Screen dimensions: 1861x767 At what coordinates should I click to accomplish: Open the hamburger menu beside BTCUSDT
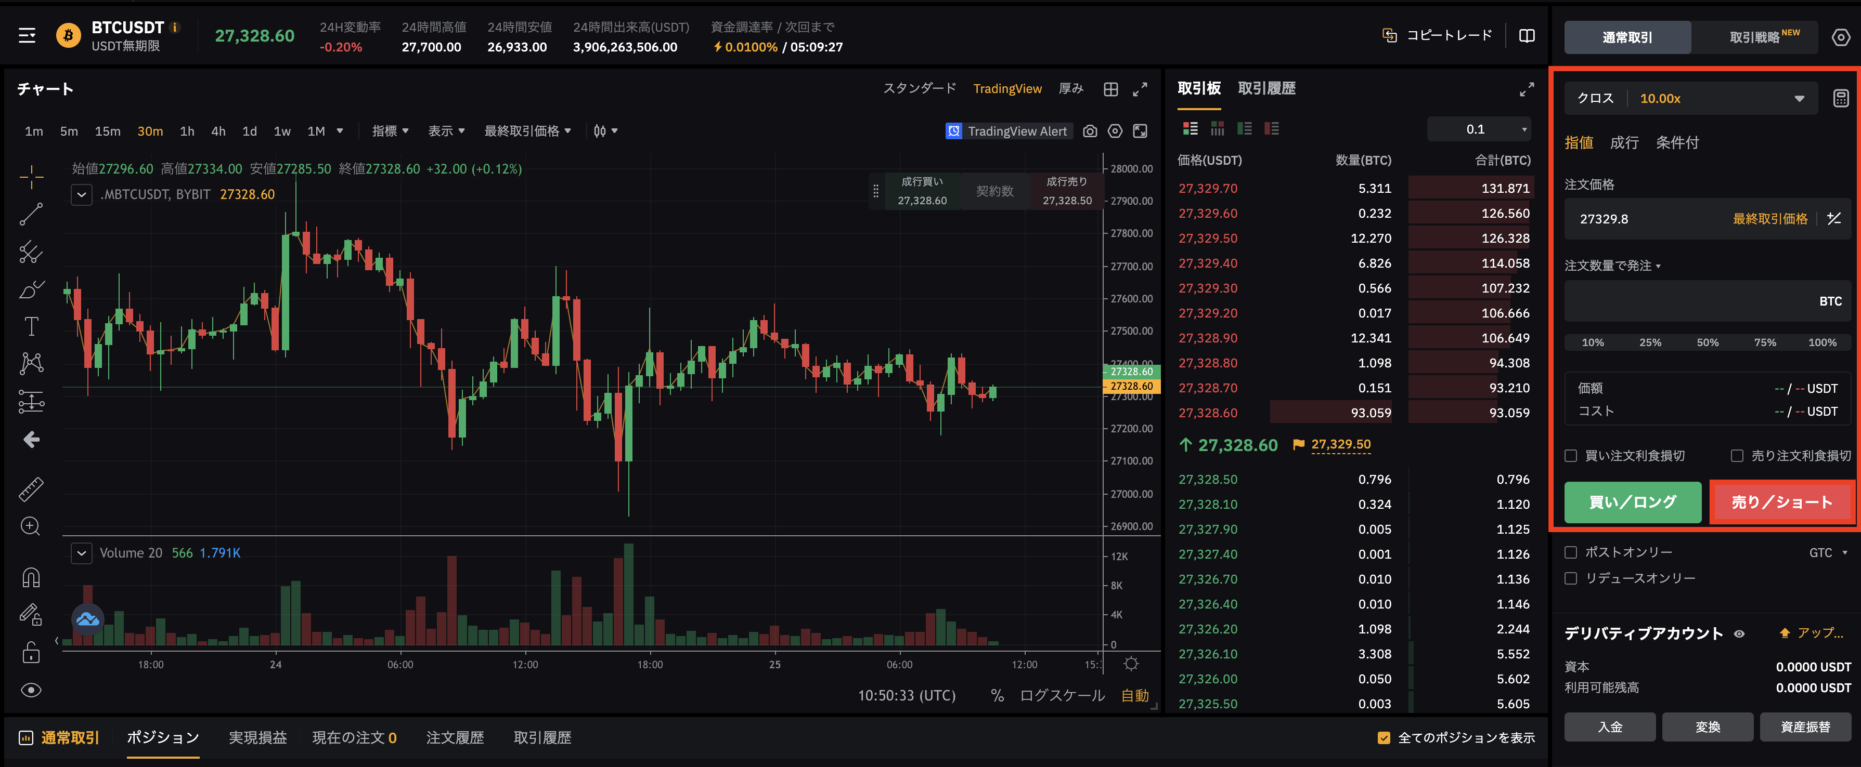[27, 35]
